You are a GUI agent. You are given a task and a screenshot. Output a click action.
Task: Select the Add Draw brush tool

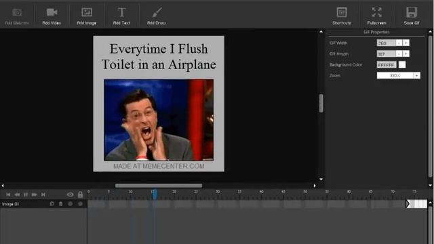click(157, 16)
